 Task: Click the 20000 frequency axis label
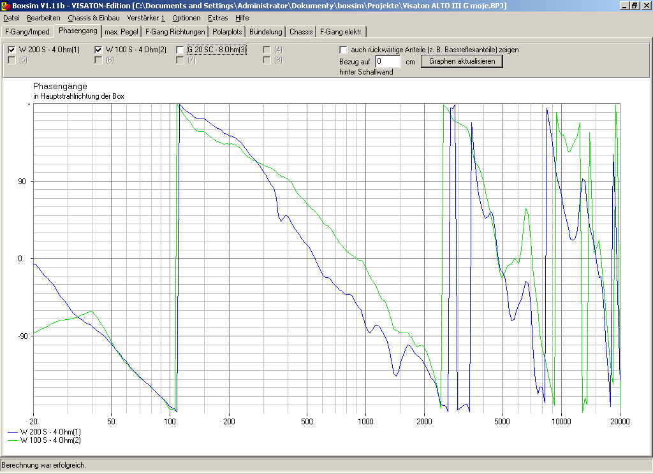[620, 422]
